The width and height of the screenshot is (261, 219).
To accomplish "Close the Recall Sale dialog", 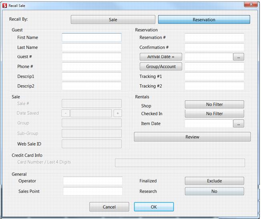I will (x=251, y=4).
